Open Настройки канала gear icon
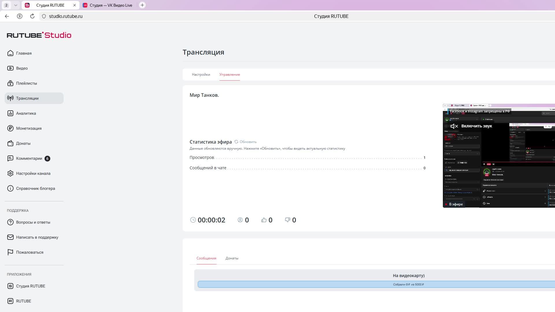The width and height of the screenshot is (555, 312). pos(10,173)
